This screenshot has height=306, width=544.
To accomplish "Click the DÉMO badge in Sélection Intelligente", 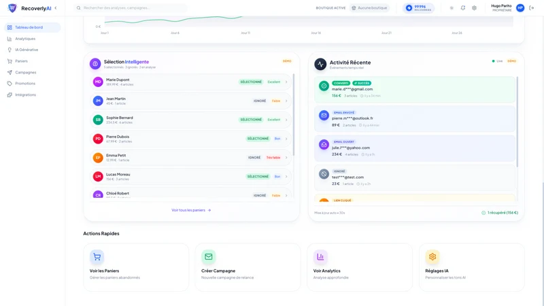I will [287, 61].
